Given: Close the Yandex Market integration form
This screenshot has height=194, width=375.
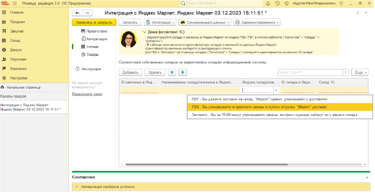Looking at the screenshot, I should click(x=366, y=13).
